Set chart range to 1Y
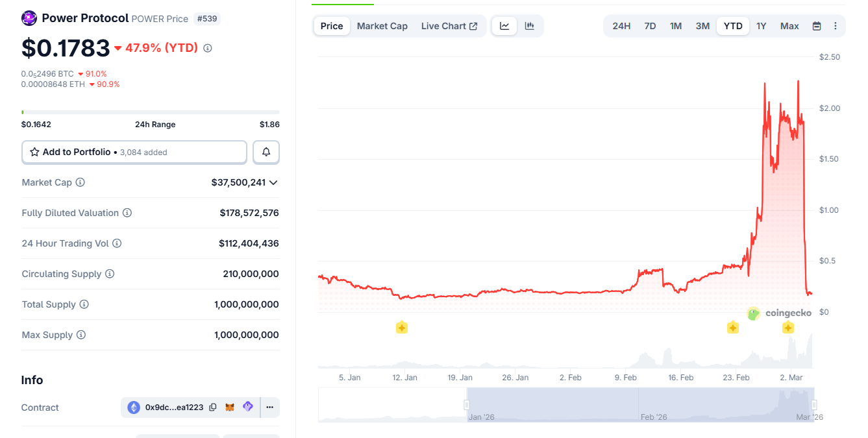Image resolution: width=868 pixels, height=438 pixels. tap(762, 26)
